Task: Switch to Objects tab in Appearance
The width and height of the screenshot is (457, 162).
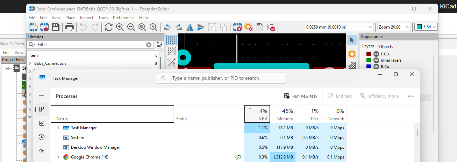Action: tap(386, 46)
